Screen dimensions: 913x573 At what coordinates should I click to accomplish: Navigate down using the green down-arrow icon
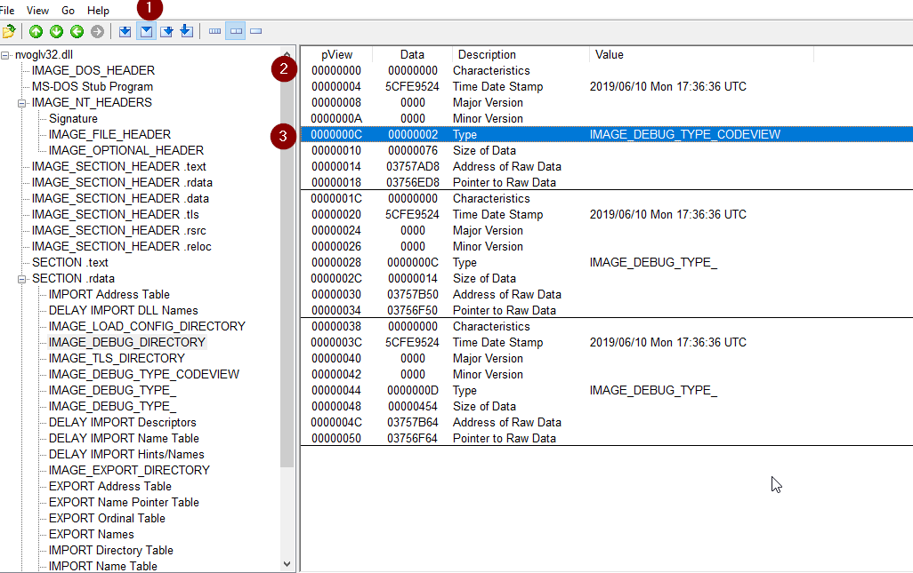click(x=56, y=30)
